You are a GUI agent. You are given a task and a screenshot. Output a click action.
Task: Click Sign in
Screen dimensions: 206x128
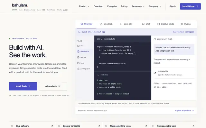tap(173, 6)
